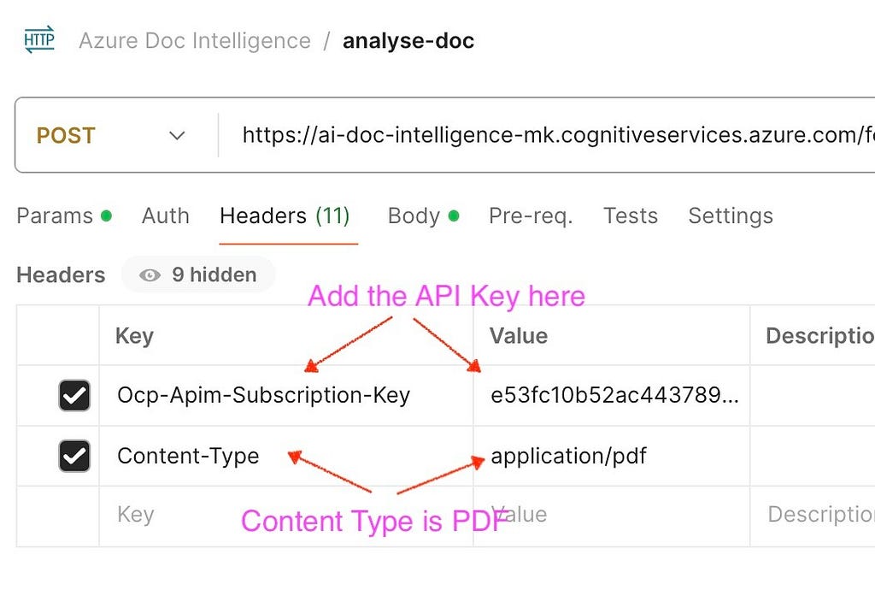Go to the Body tab

pos(423,216)
